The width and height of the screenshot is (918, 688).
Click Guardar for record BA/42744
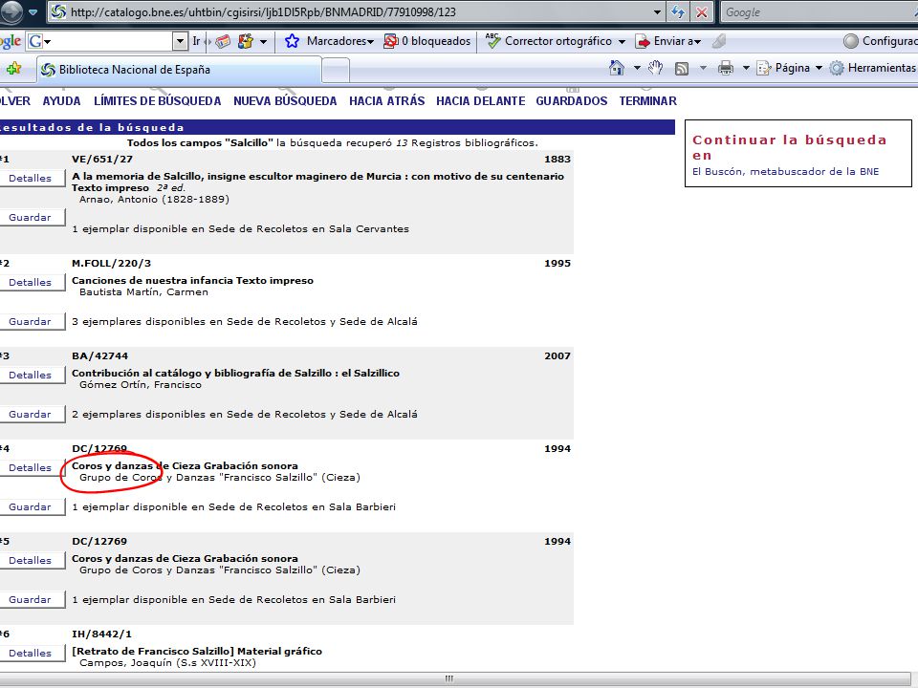point(30,414)
